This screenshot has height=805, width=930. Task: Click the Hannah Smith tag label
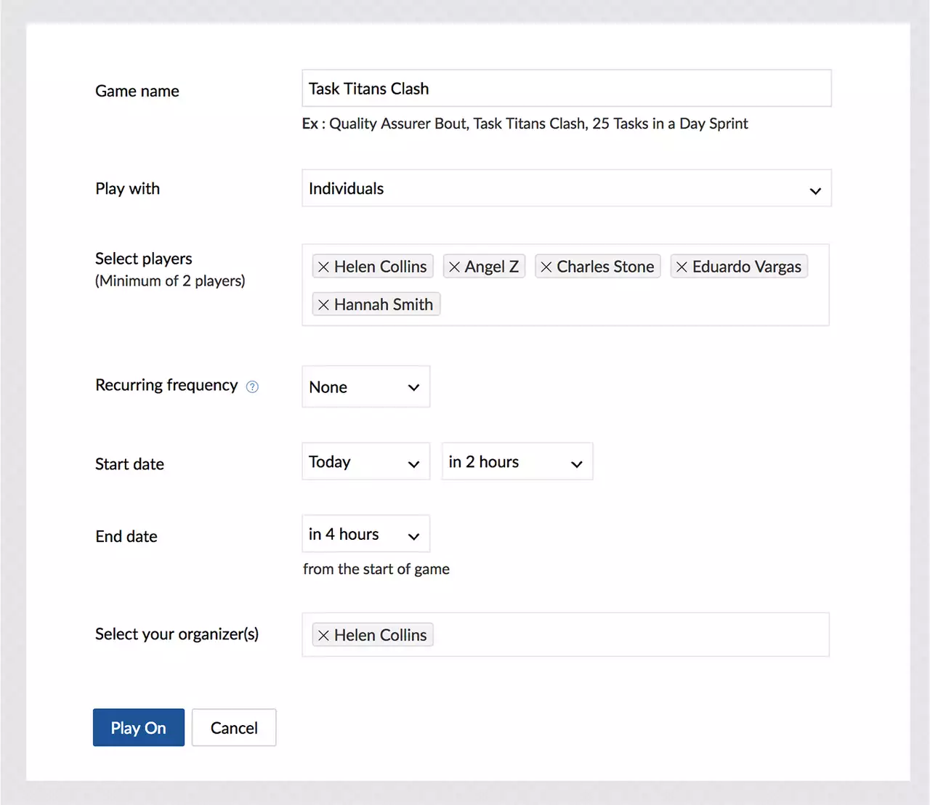(383, 305)
